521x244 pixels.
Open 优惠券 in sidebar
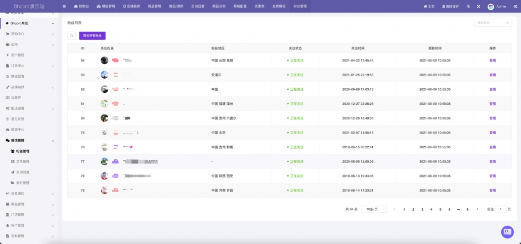[30, 98]
